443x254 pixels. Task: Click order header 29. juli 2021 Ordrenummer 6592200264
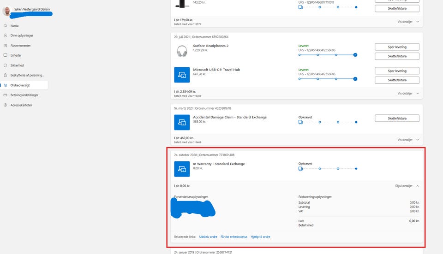[201, 37]
